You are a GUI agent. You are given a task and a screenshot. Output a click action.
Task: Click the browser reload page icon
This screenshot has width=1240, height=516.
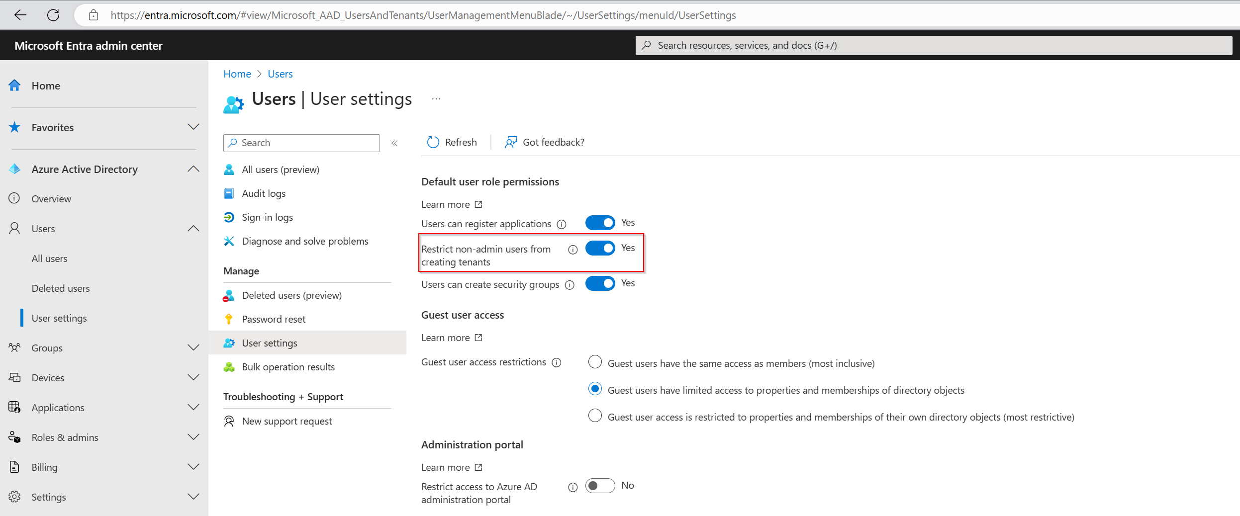point(53,15)
